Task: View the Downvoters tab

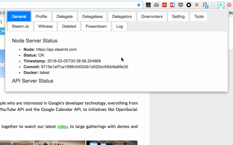Action: point(152,16)
